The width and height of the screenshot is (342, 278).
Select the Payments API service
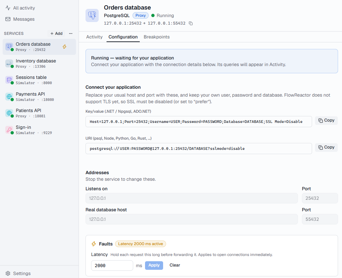point(39,97)
